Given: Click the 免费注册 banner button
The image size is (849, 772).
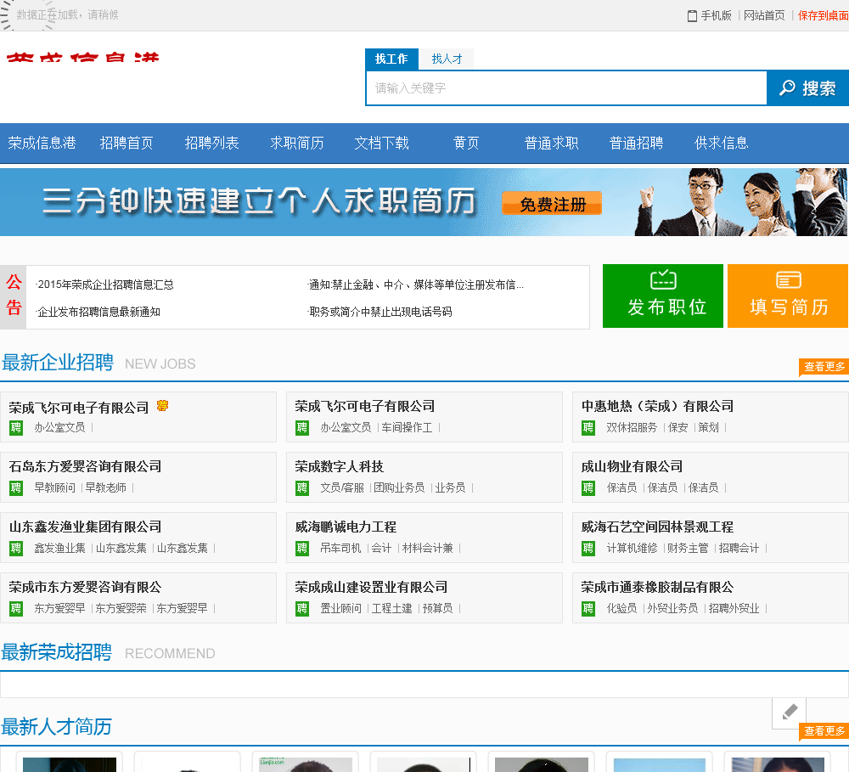Looking at the screenshot, I should click(x=552, y=204).
